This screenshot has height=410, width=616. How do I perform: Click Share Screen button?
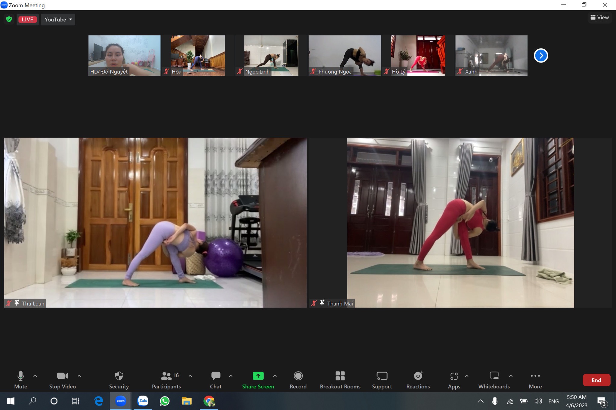tap(258, 380)
